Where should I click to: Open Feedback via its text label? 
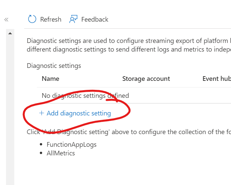click(95, 19)
